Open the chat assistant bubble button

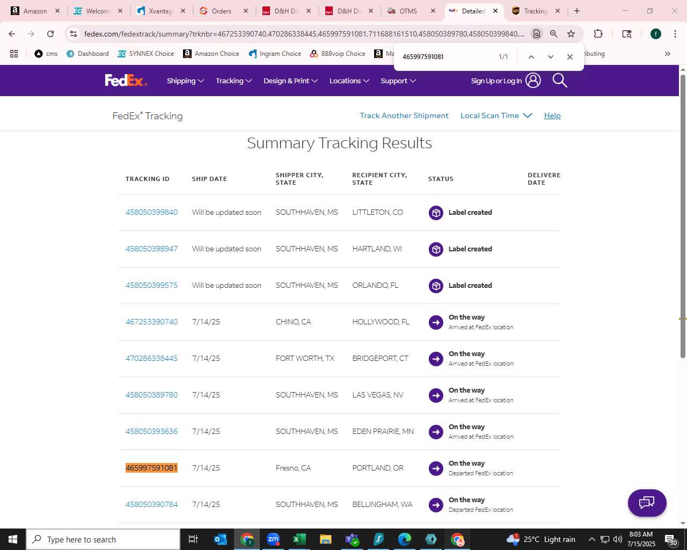pyautogui.click(x=647, y=503)
